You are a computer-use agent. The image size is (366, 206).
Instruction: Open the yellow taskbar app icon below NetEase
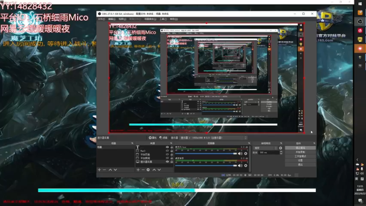click(360, 39)
